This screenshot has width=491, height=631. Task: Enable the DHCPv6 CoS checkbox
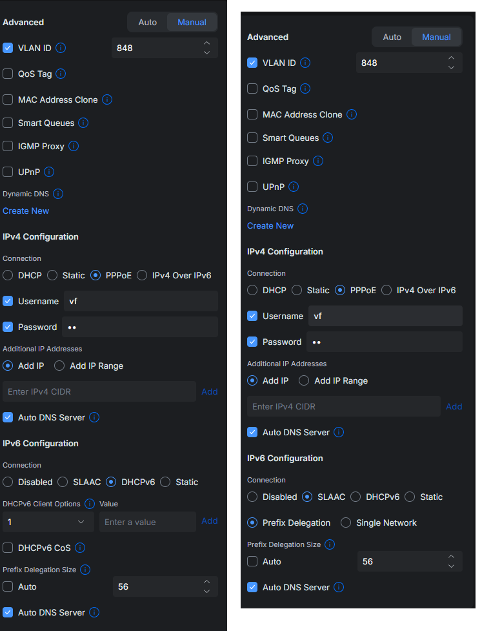(8, 548)
